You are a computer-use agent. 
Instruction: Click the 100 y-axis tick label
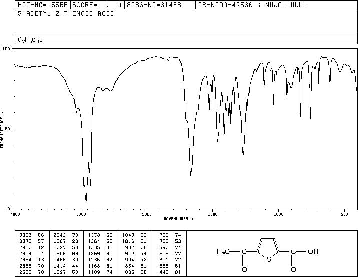(x=7, y=49)
